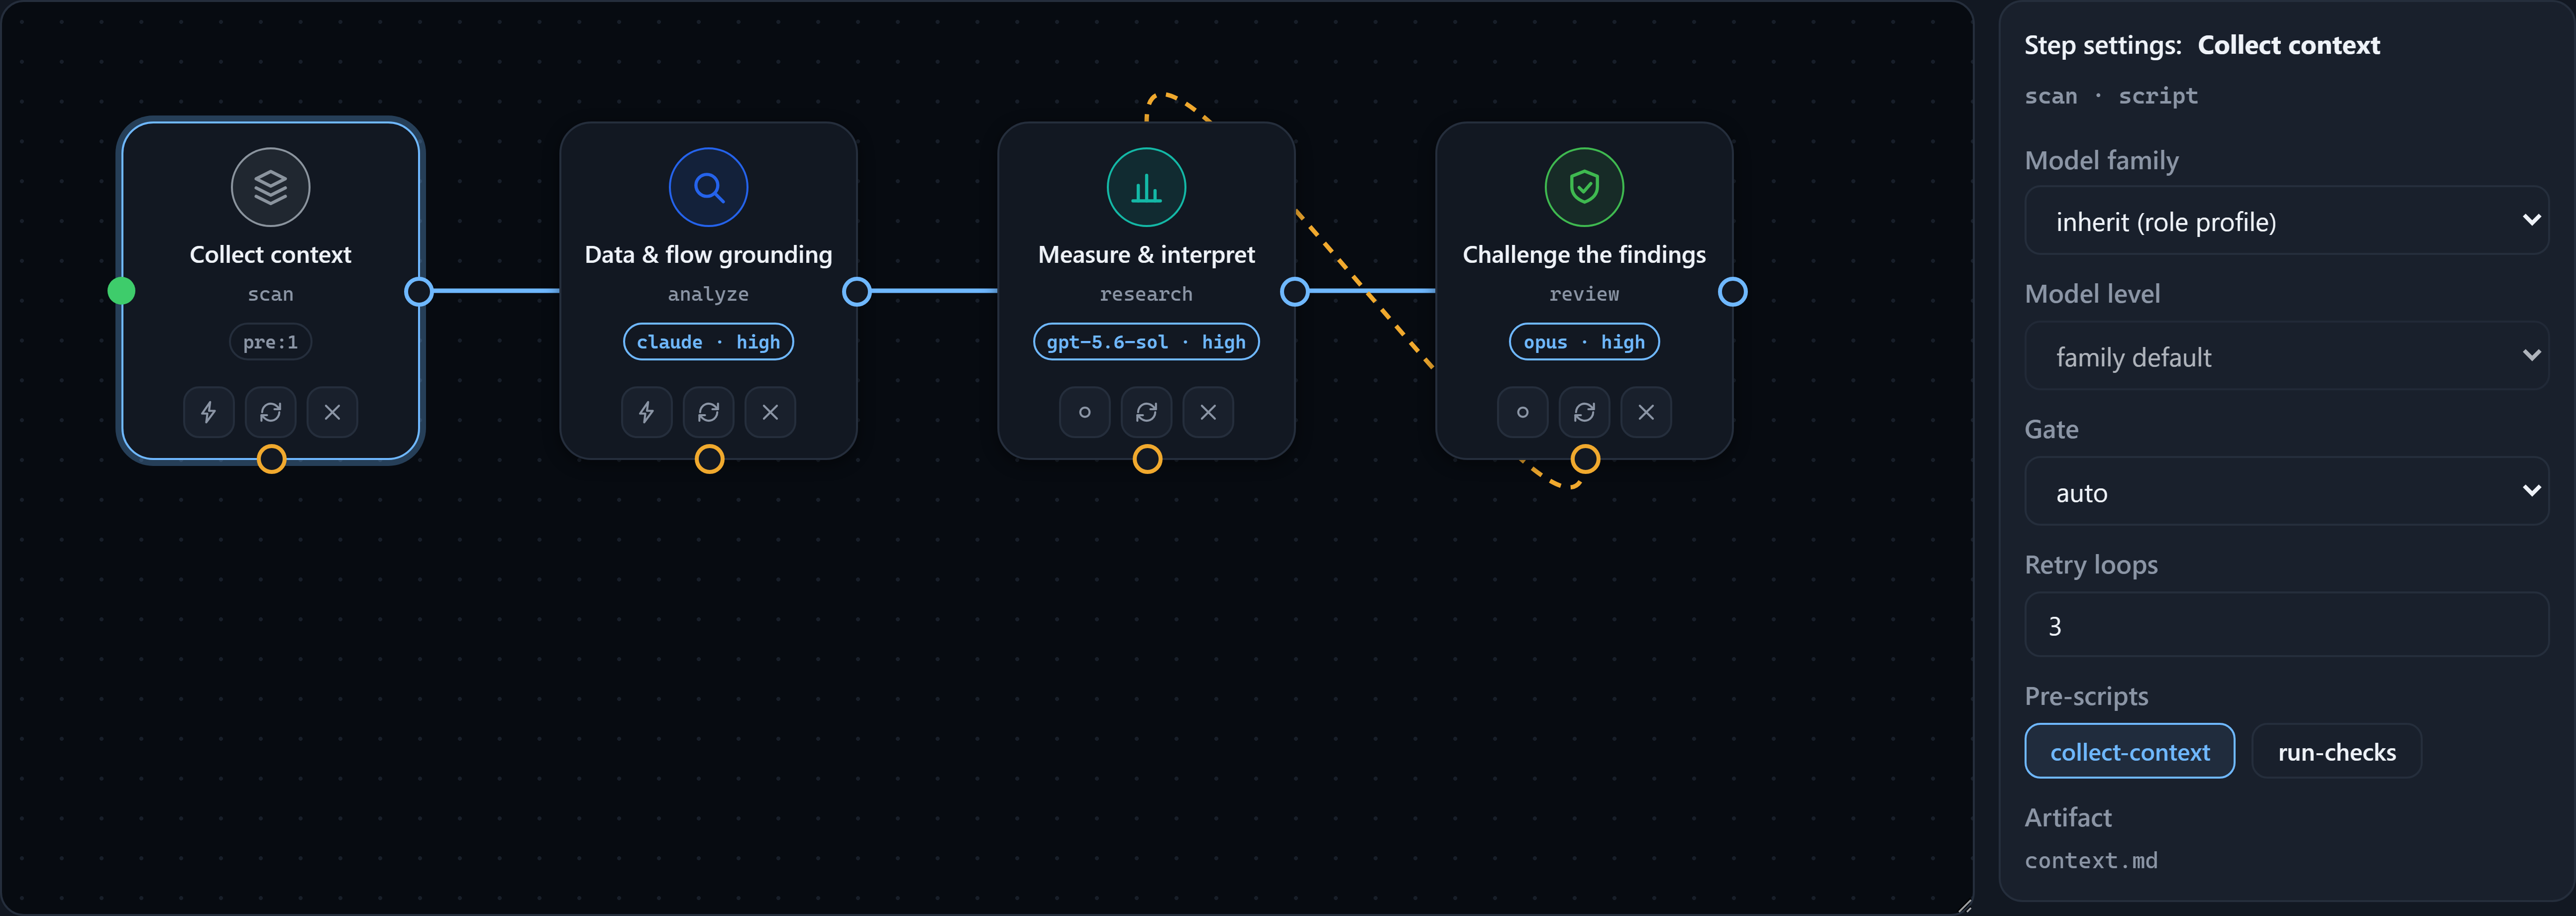The height and width of the screenshot is (916, 2576).
Task: Click the magnifier icon on Data & flow grounding
Action: pyautogui.click(x=708, y=187)
